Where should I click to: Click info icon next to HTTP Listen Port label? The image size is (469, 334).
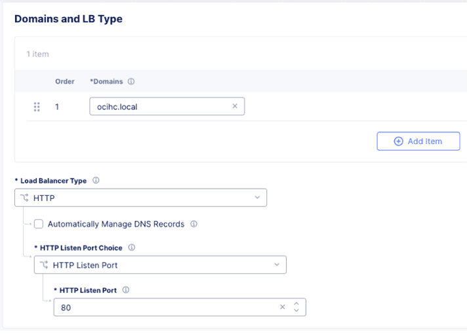pos(125,290)
